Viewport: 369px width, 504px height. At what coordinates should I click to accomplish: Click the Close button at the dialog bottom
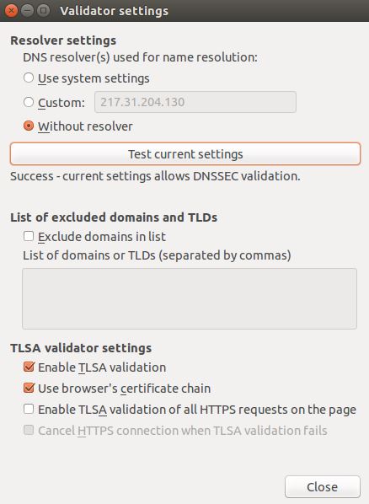323,486
